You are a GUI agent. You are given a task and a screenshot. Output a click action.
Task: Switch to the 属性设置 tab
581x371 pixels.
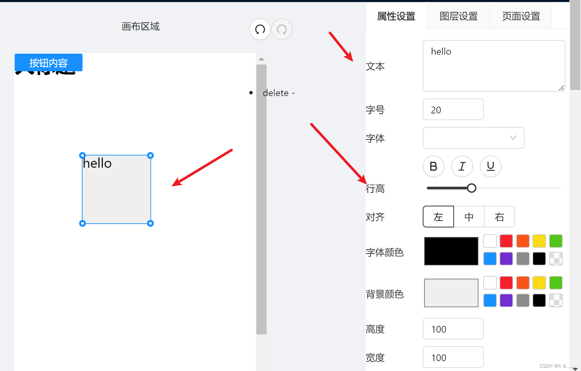click(396, 16)
